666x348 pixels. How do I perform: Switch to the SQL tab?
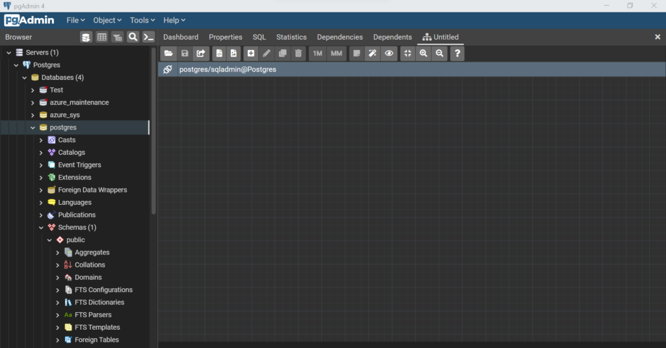[259, 37]
